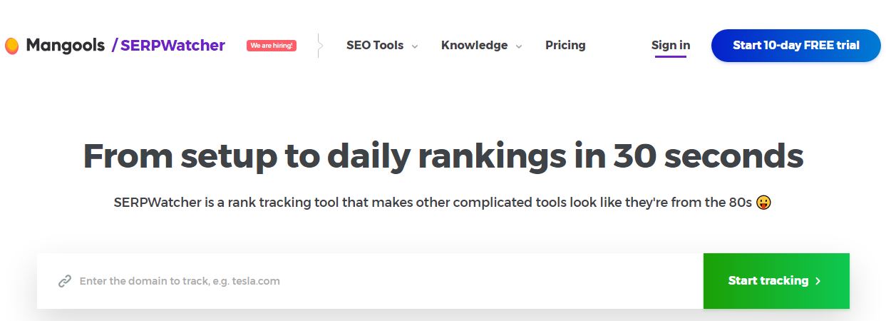Click the We are hiring! badge
886x321 pixels.
click(x=272, y=46)
